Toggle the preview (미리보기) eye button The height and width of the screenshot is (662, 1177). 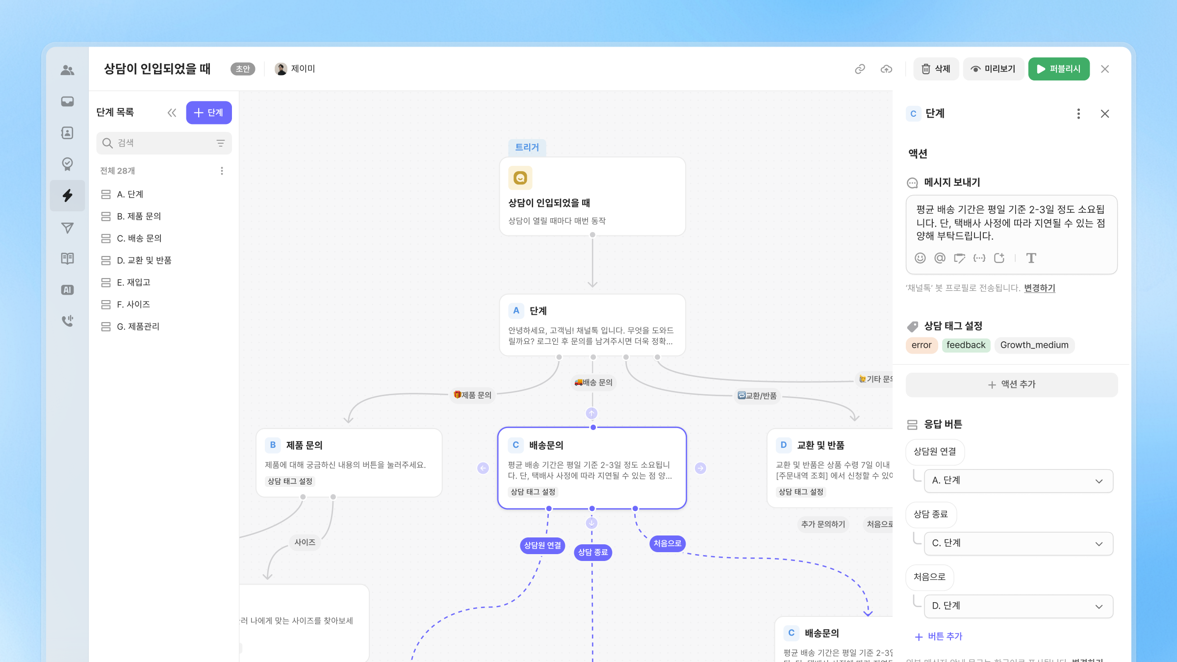coord(993,69)
